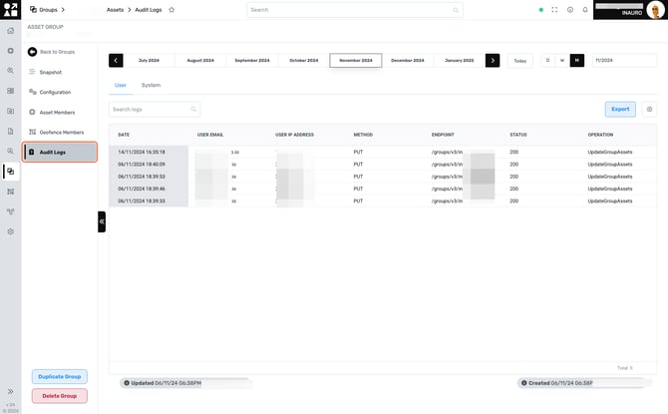The width and height of the screenshot is (668, 414).
Task: Select log row dated 06/11/2024 18:39:33
Action: coord(383,201)
